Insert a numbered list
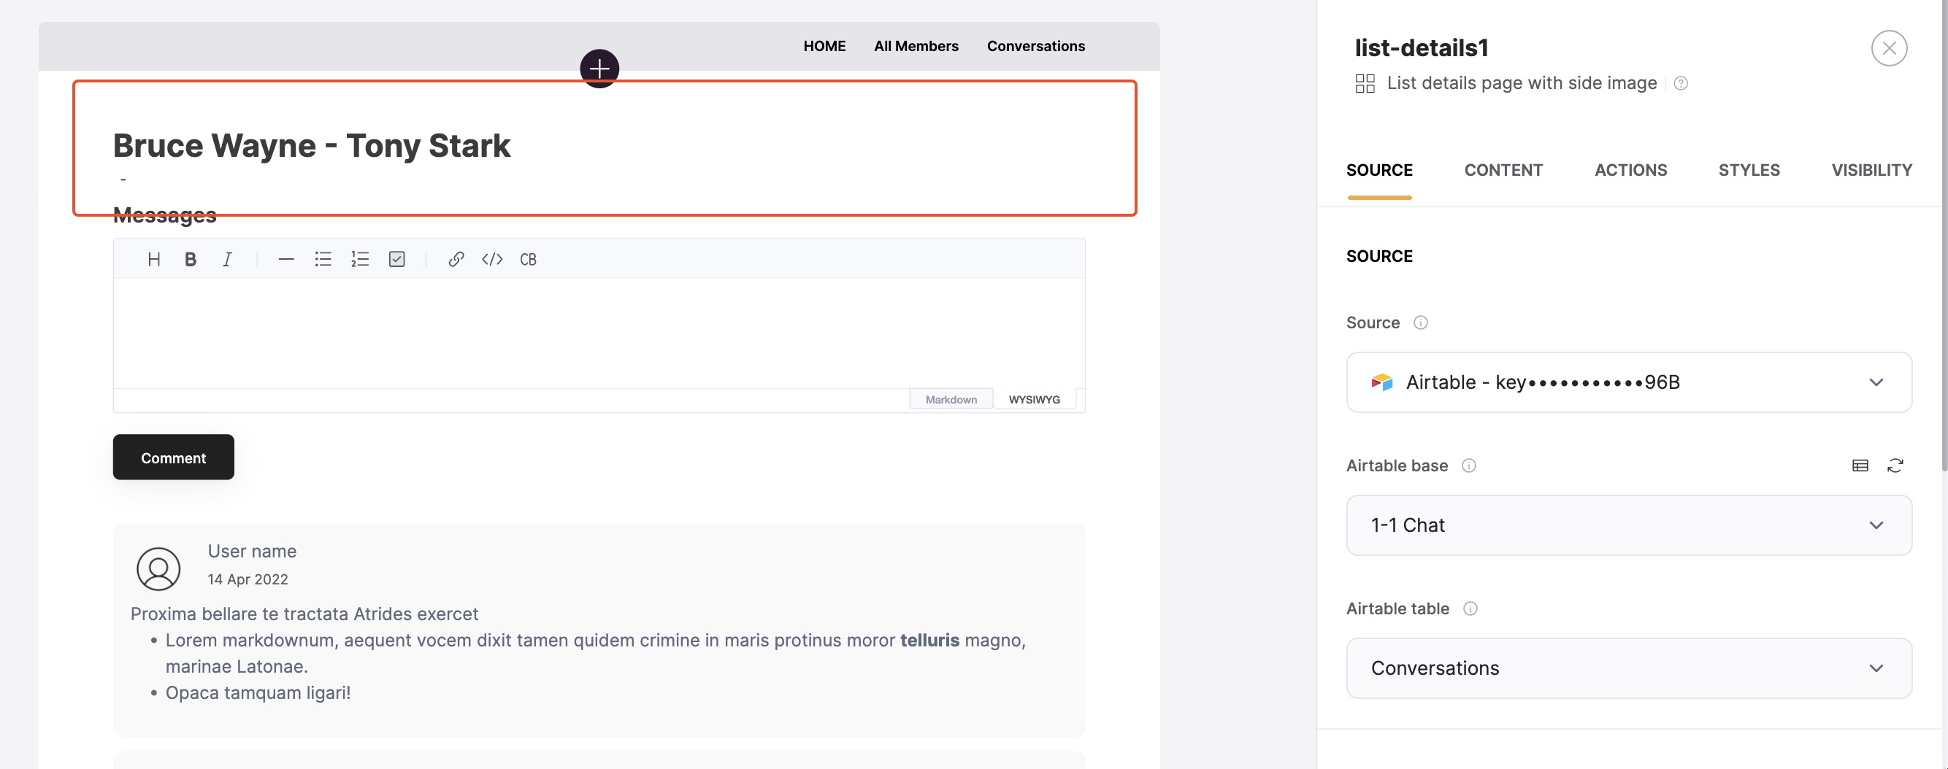Image resolution: width=1948 pixels, height=769 pixels. pyautogui.click(x=360, y=259)
